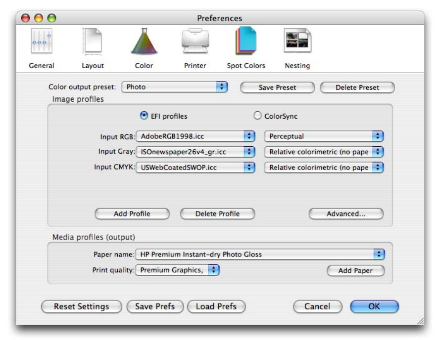The height and width of the screenshot is (340, 438).
Task: Open the Spot Colors pane icon
Action: coord(245,43)
